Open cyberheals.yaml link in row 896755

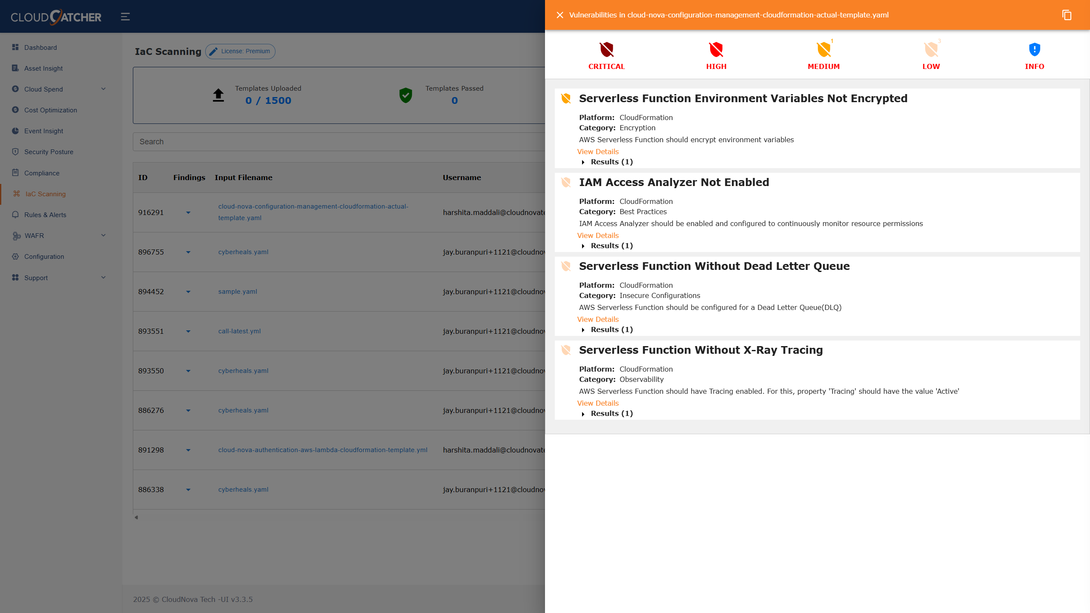tap(243, 252)
